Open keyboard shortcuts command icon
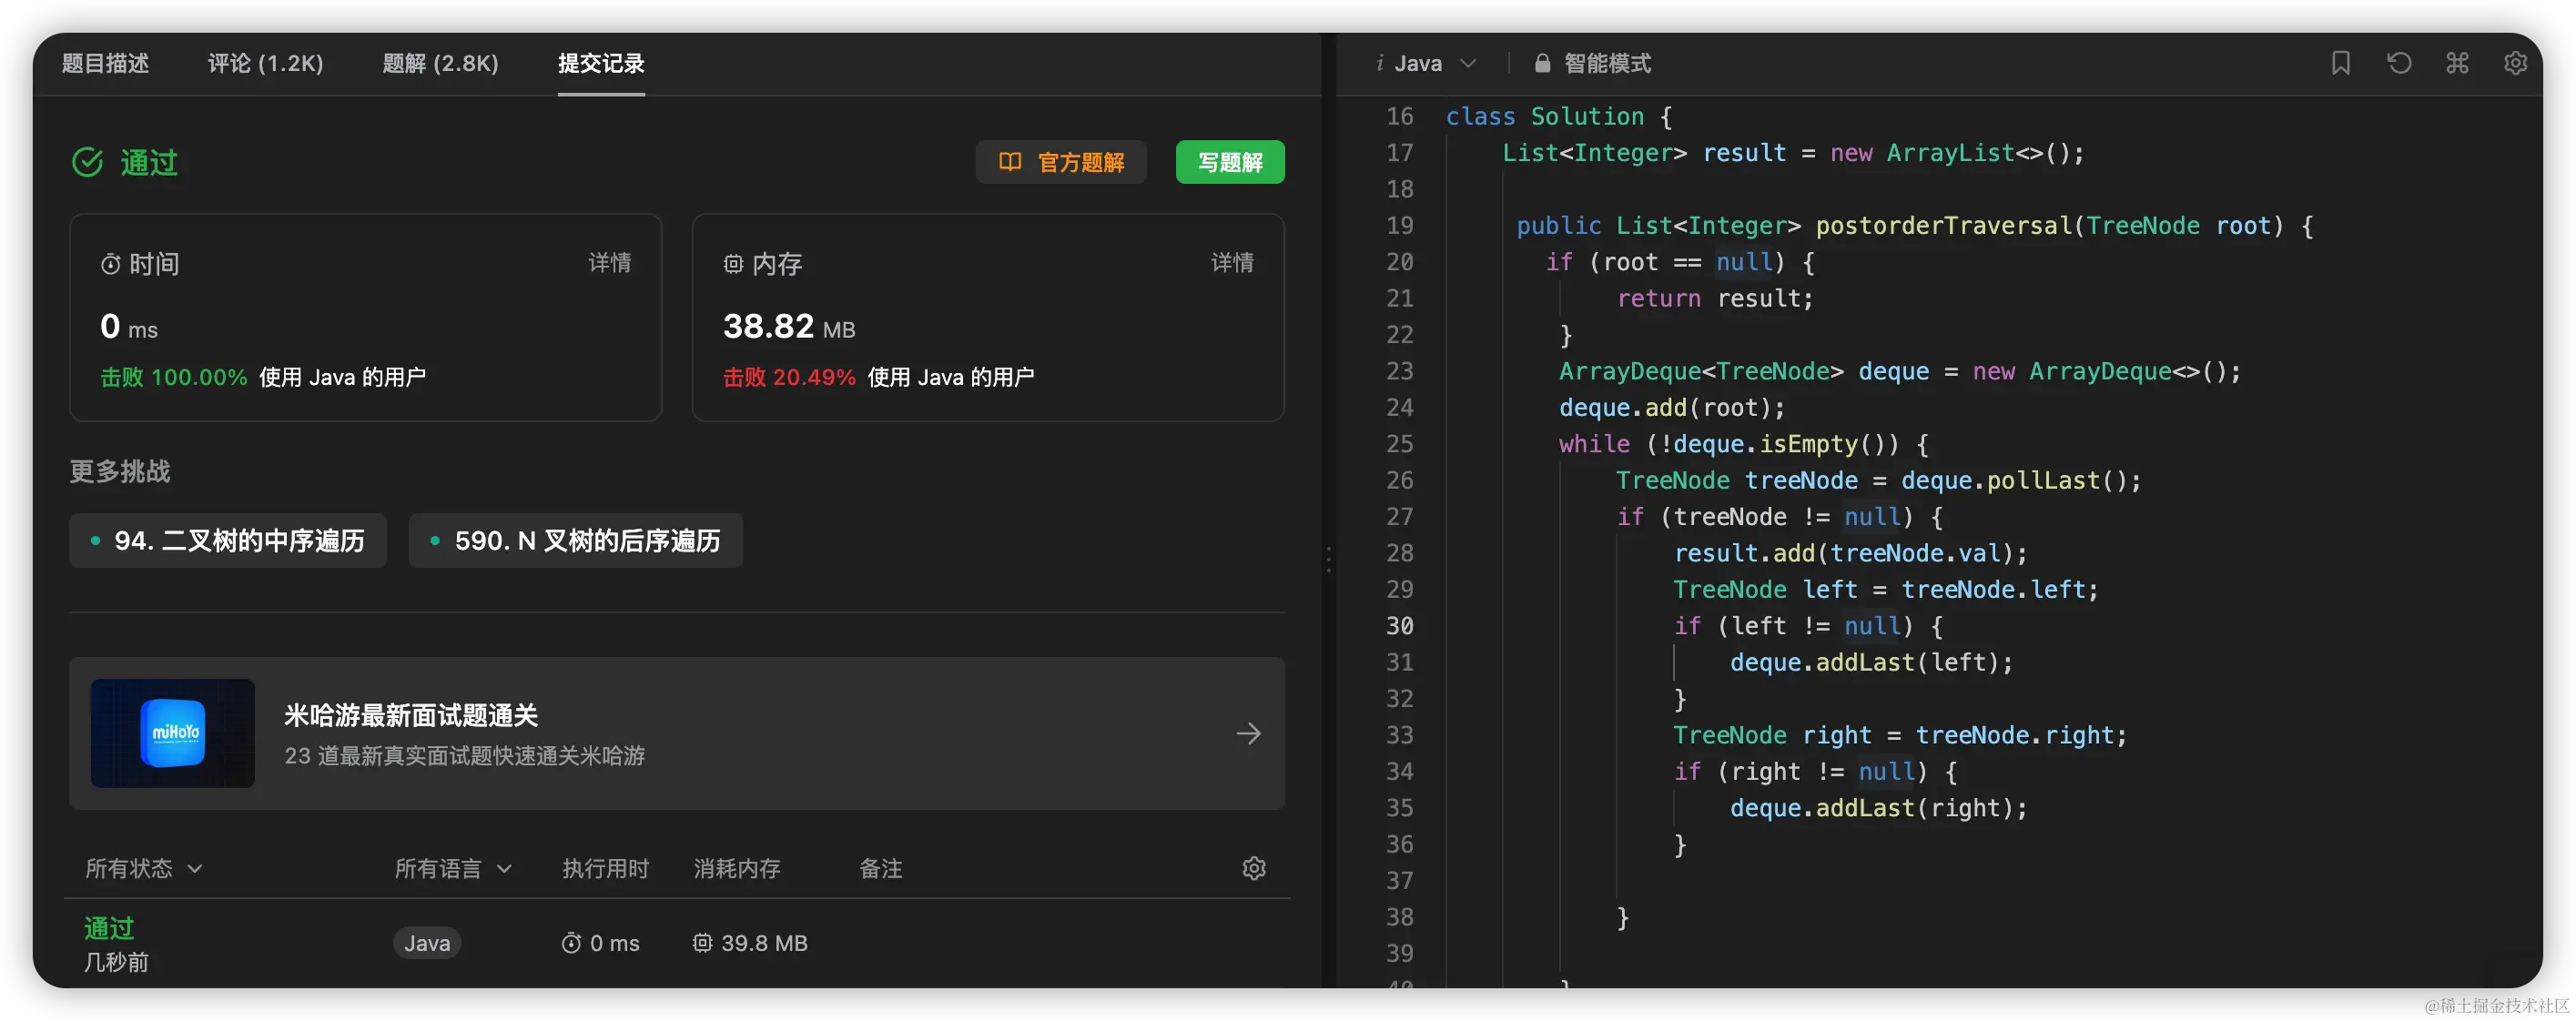The height and width of the screenshot is (1021, 2576). pos(2457,63)
